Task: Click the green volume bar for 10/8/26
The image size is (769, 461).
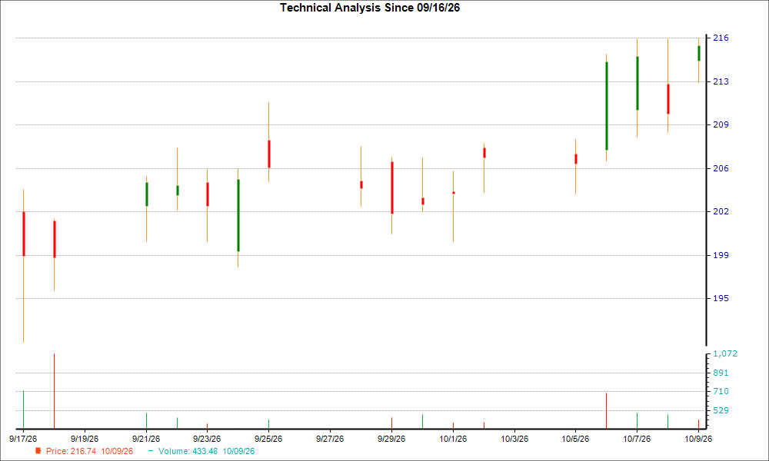Action: tap(667, 422)
